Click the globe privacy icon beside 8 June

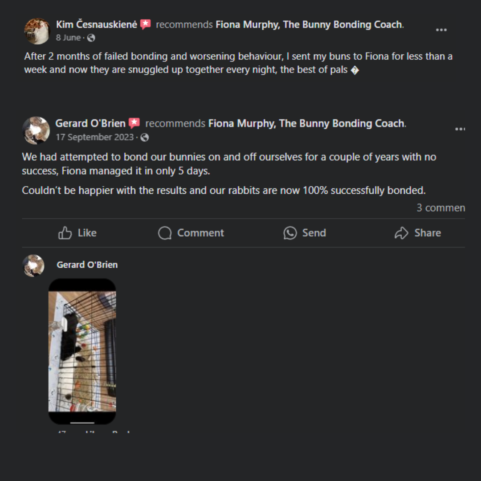[x=91, y=38]
